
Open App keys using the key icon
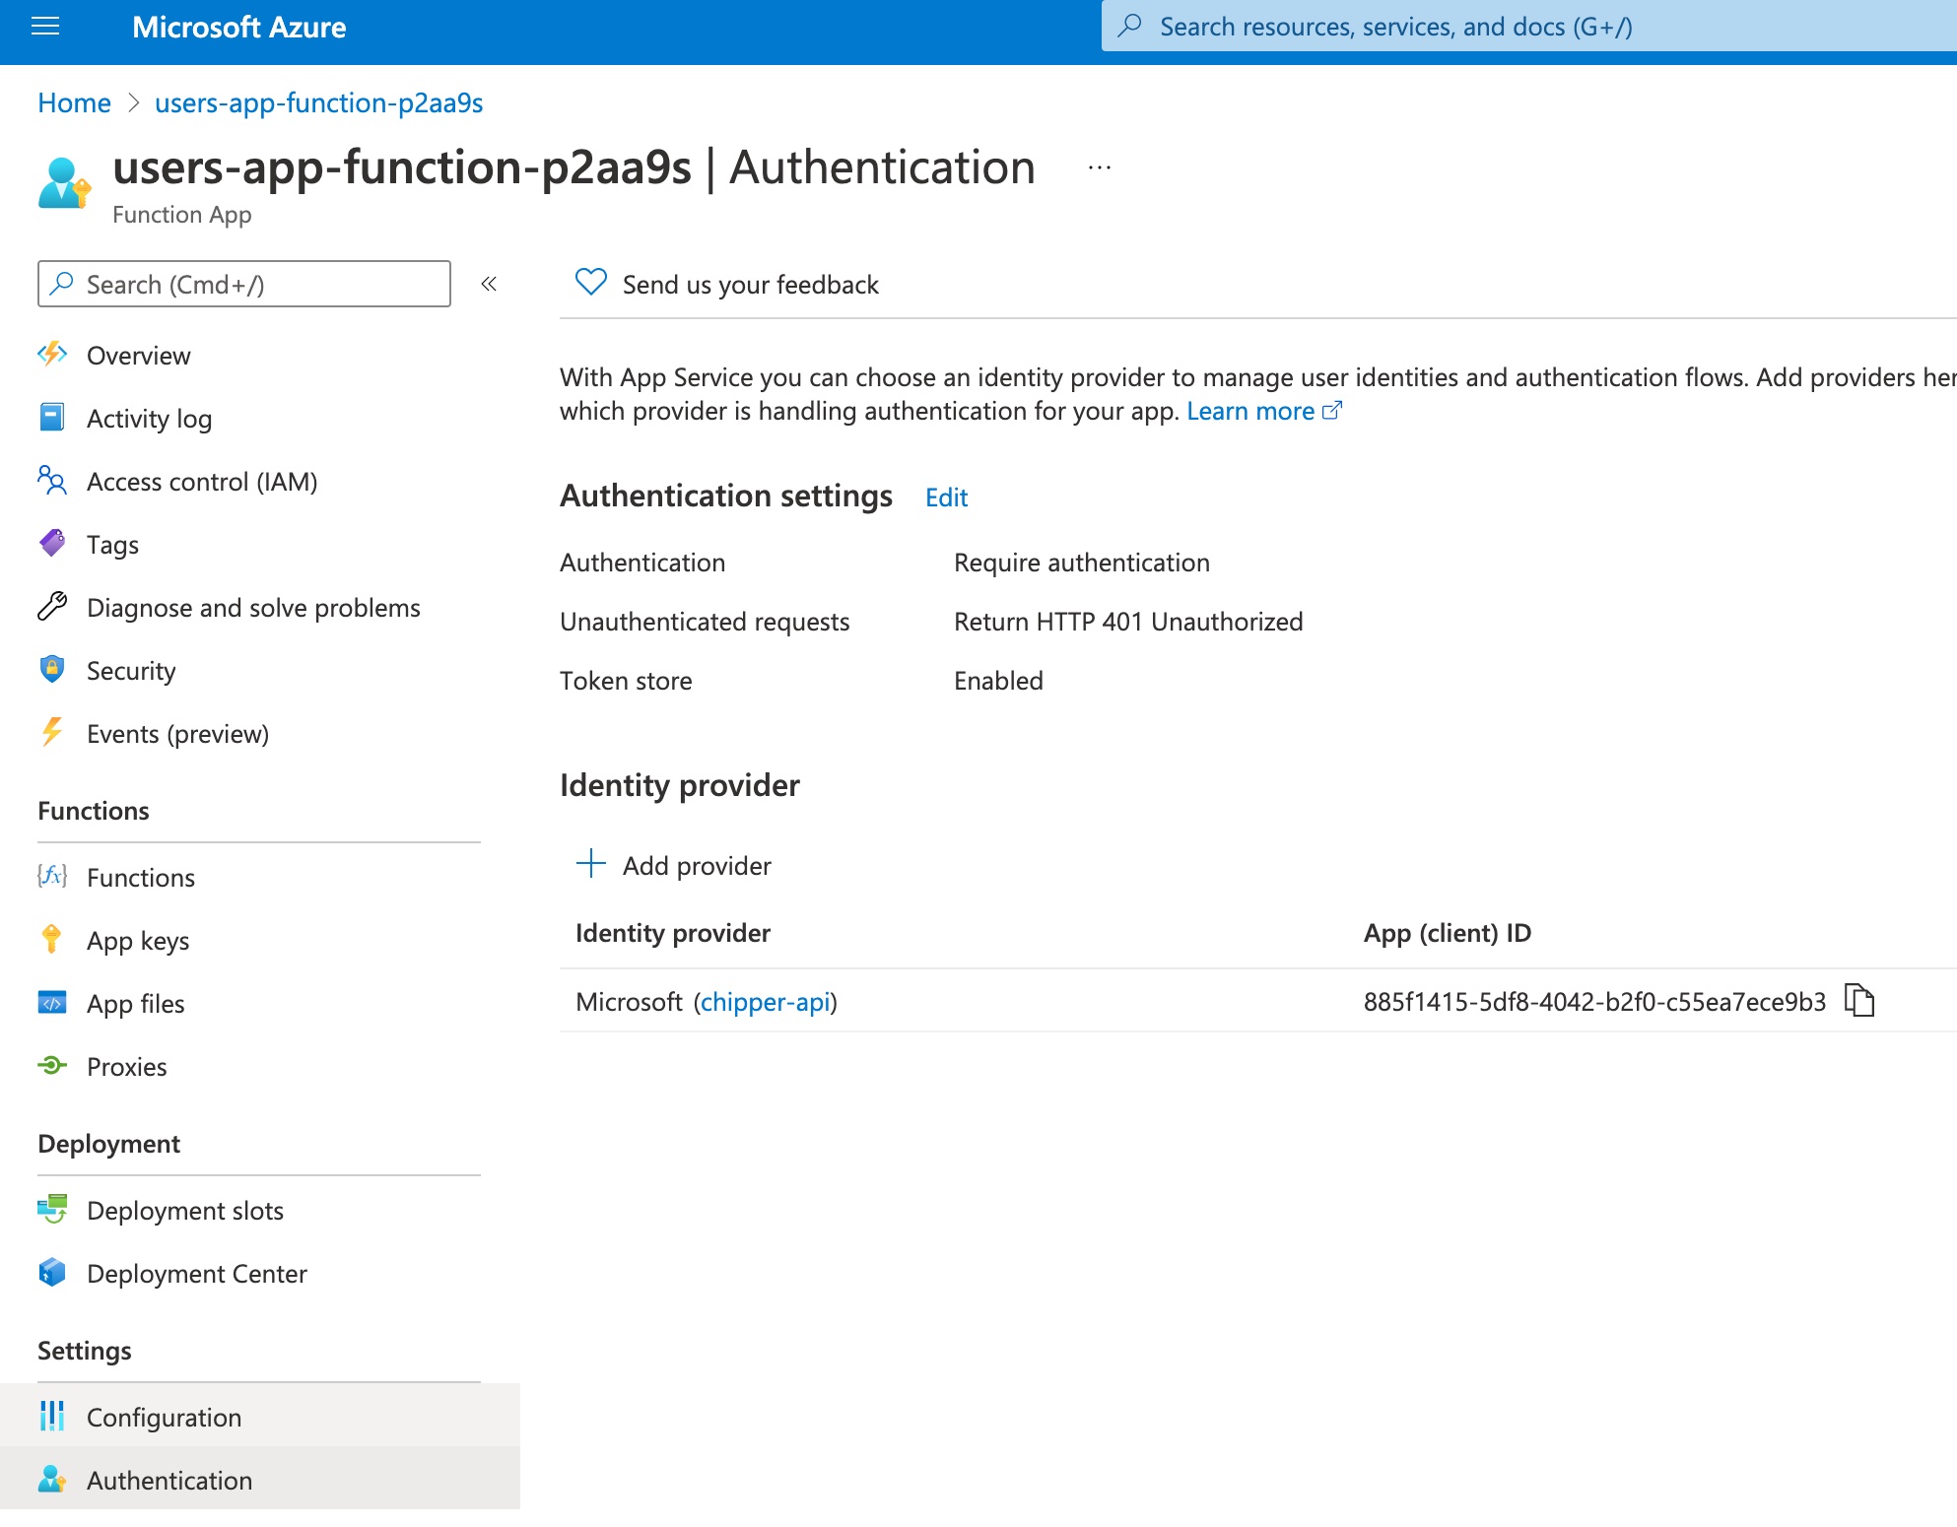point(52,940)
